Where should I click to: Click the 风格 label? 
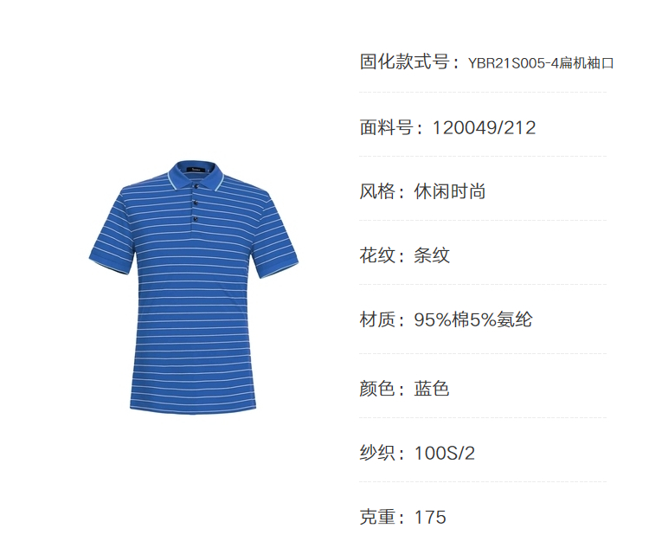[x=377, y=191]
